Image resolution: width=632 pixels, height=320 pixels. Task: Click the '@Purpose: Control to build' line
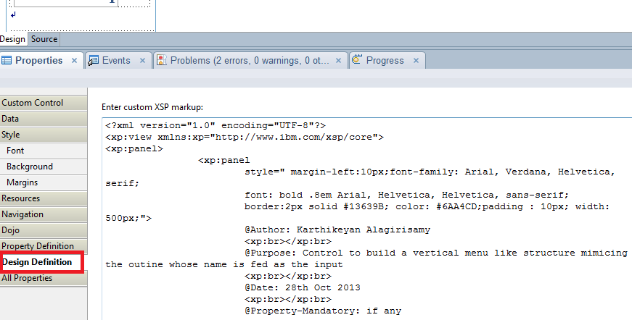436,253
